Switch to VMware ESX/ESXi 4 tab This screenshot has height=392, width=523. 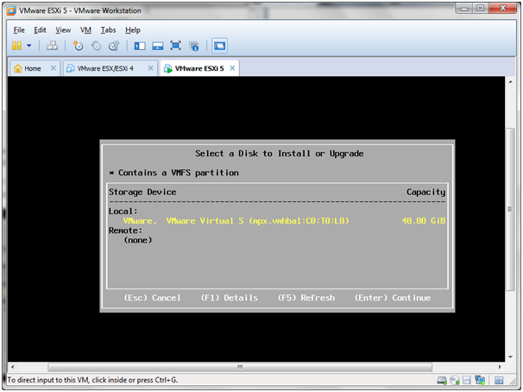(105, 68)
